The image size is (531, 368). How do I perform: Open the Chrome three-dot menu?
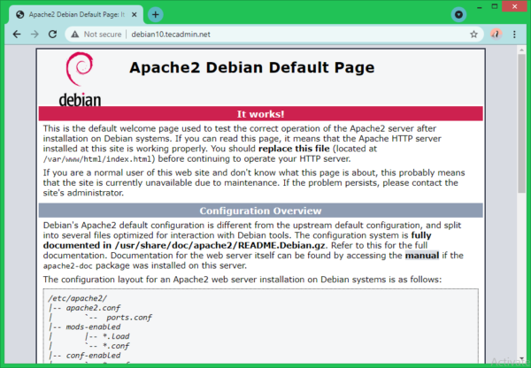pyautogui.click(x=516, y=34)
